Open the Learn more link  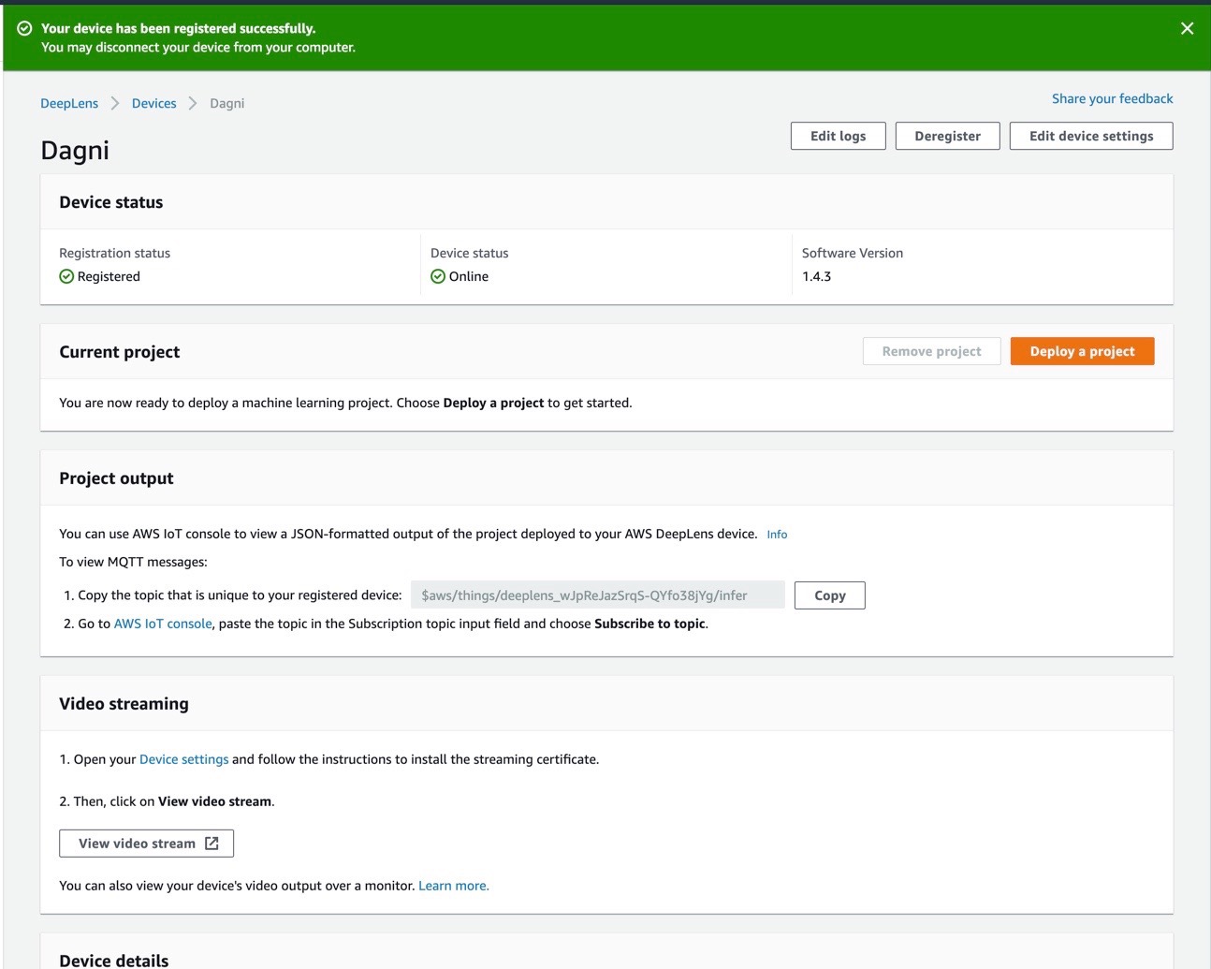coord(454,886)
